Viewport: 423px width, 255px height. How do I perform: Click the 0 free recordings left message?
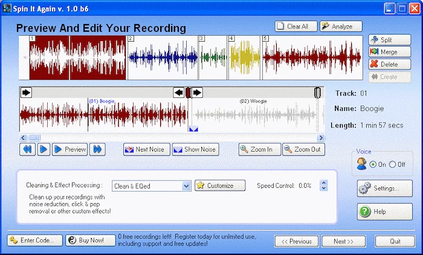click(187, 240)
